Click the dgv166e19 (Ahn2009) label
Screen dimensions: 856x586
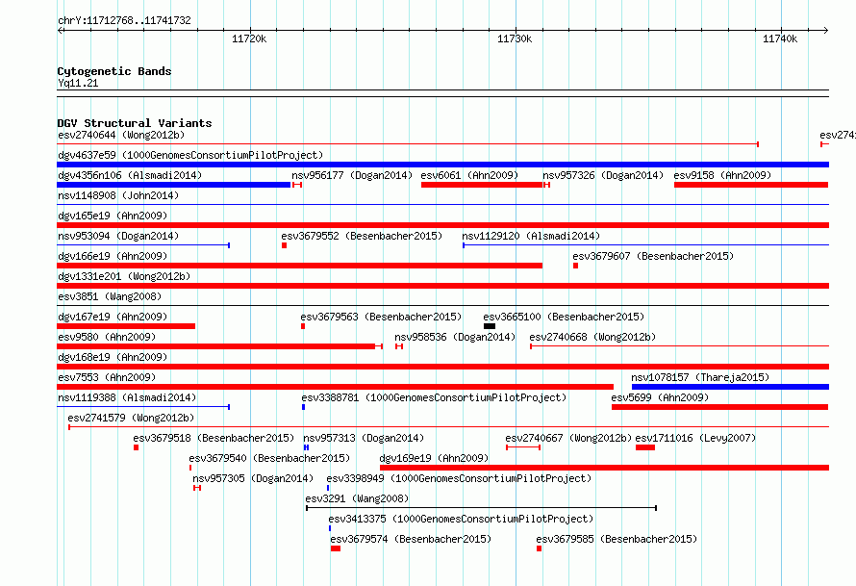113,256
